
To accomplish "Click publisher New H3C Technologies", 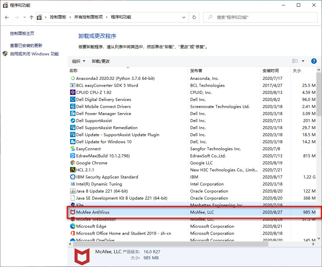I will 224,170.
